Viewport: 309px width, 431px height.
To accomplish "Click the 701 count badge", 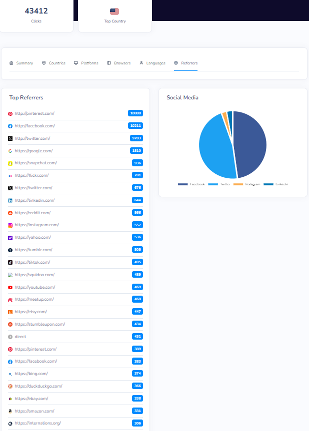I will tap(137, 175).
